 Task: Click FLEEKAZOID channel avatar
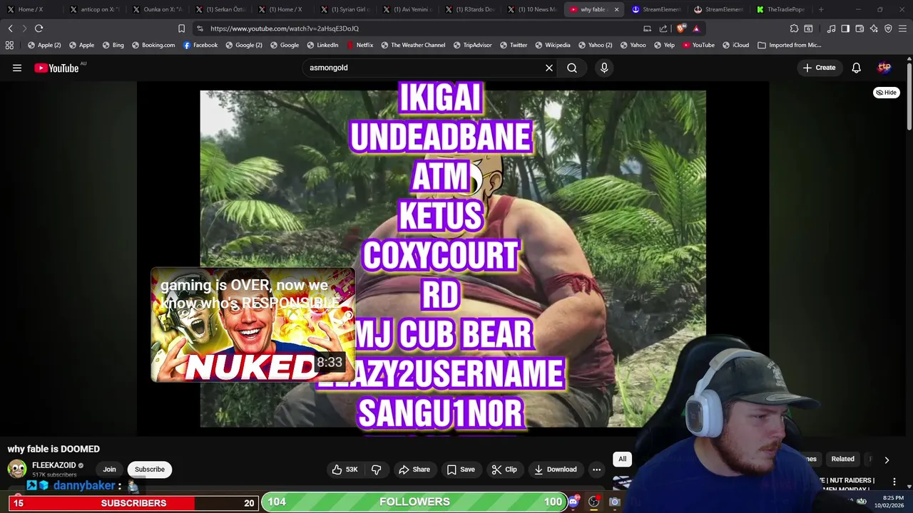click(17, 469)
